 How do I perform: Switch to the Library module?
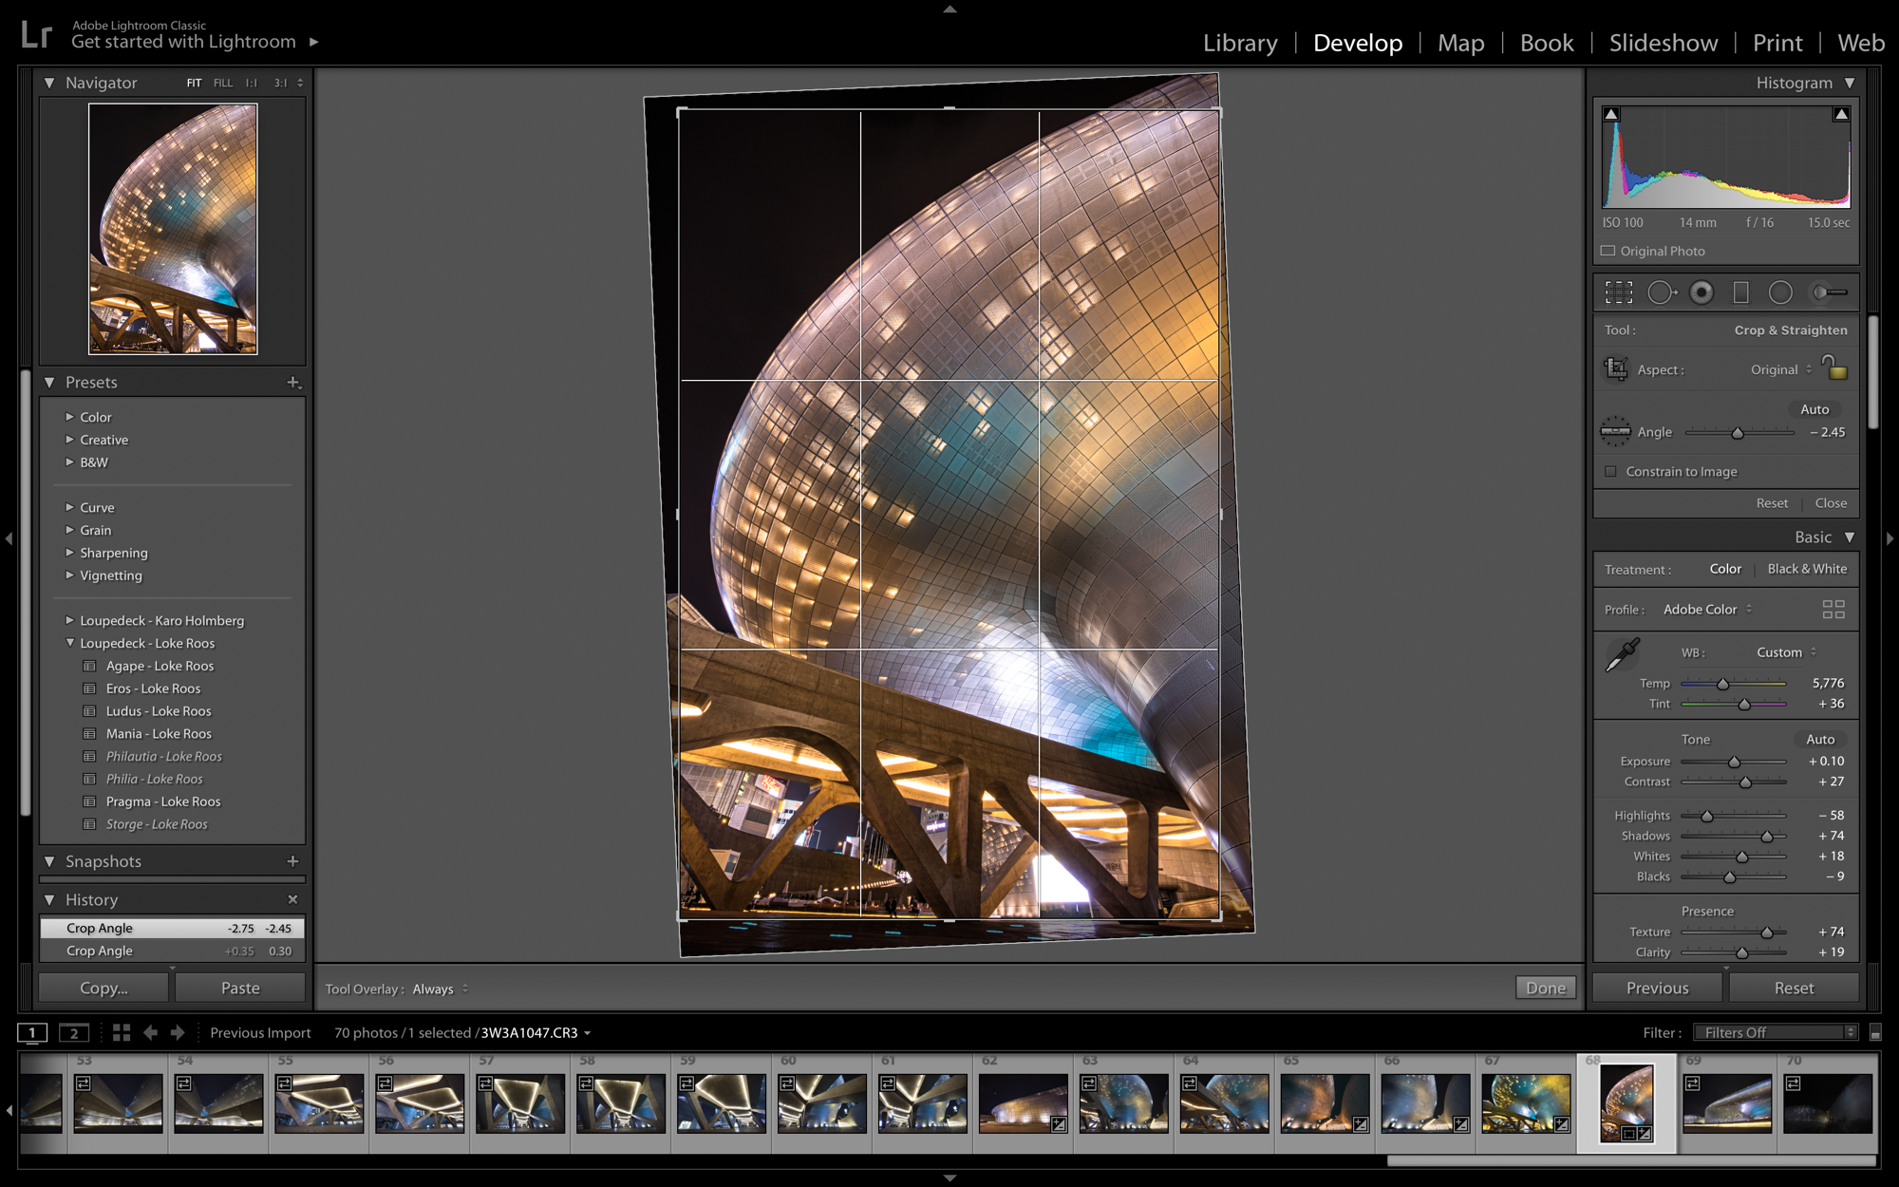[x=1240, y=43]
